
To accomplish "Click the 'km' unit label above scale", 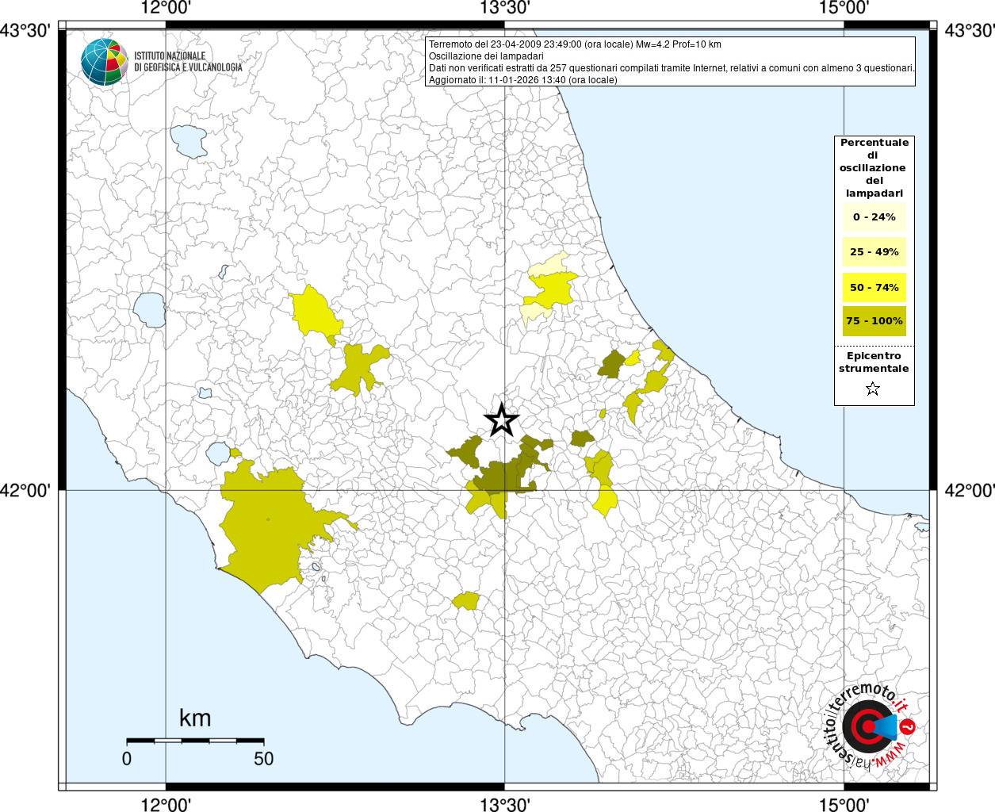I will pyautogui.click(x=195, y=718).
